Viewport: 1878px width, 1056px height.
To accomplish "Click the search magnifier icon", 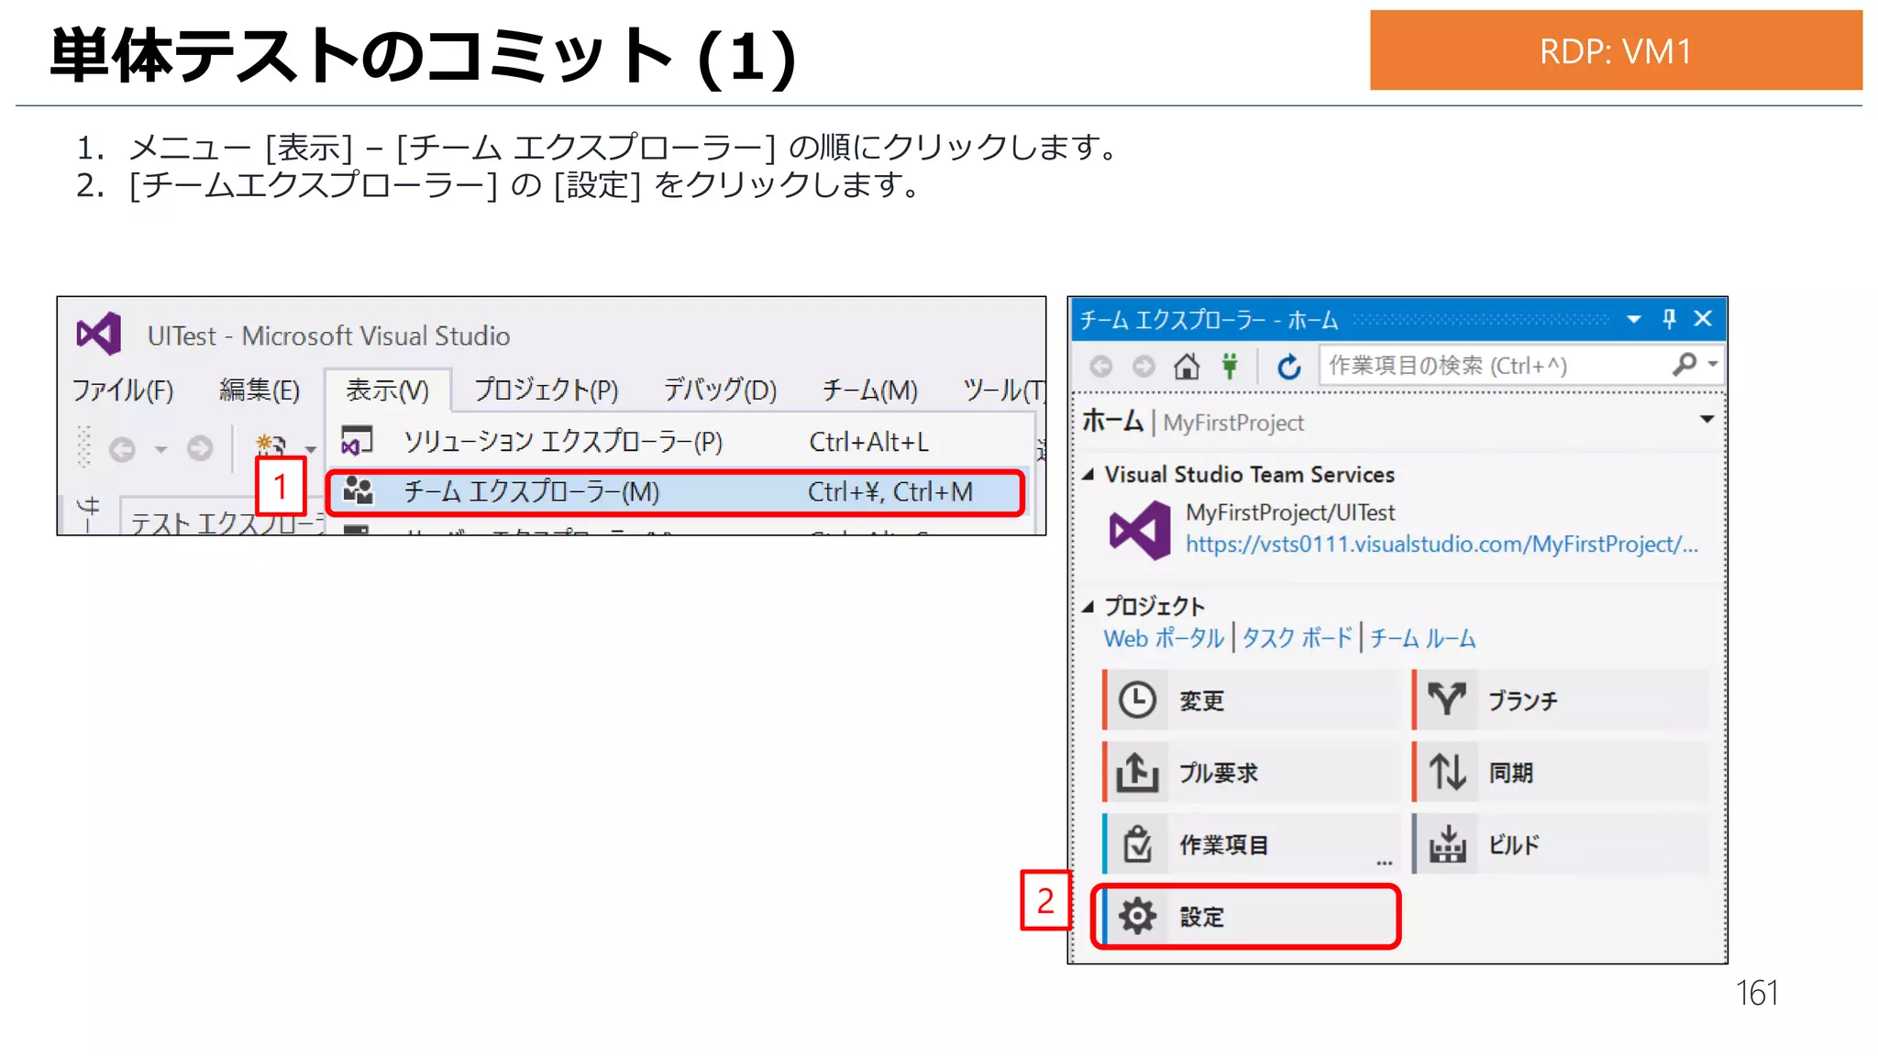I will point(1685,364).
